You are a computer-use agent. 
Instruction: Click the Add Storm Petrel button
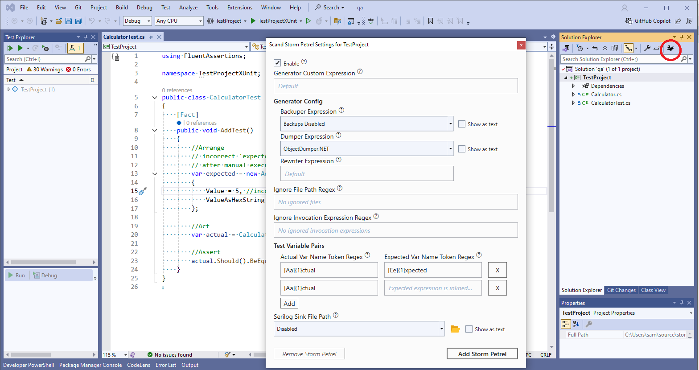pos(482,354)
